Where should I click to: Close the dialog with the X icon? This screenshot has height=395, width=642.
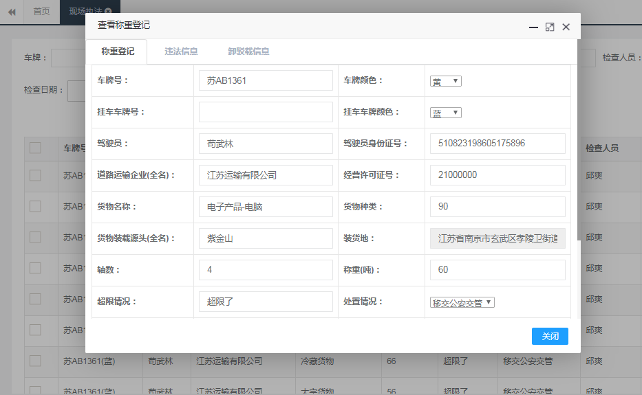click(566, 27)
